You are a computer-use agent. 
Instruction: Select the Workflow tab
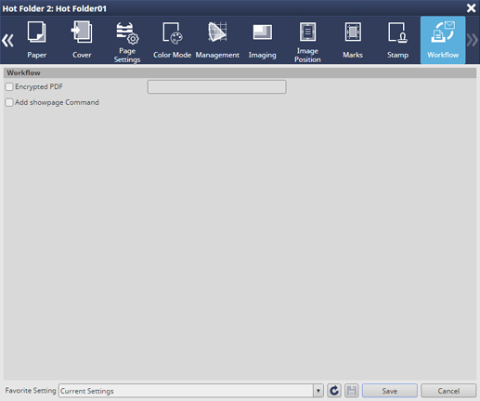coord(443,40)
